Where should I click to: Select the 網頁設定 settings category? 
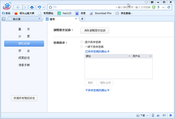(24, 58)
